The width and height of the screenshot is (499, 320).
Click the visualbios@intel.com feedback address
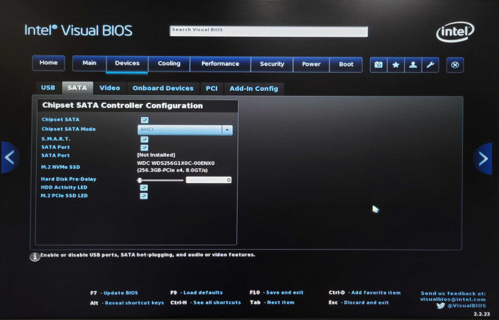[x=453, y=299]
